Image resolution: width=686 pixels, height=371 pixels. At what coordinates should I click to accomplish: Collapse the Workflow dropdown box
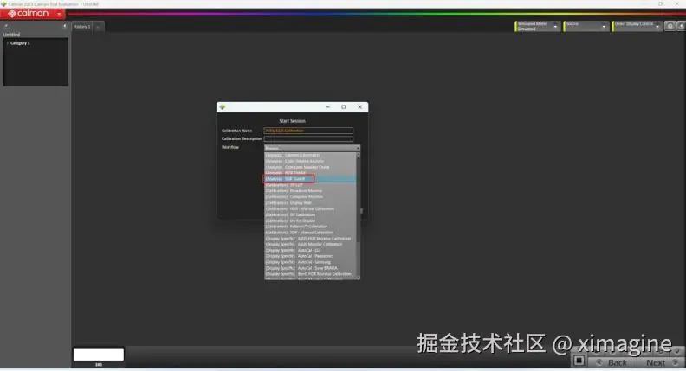(312, 148)
